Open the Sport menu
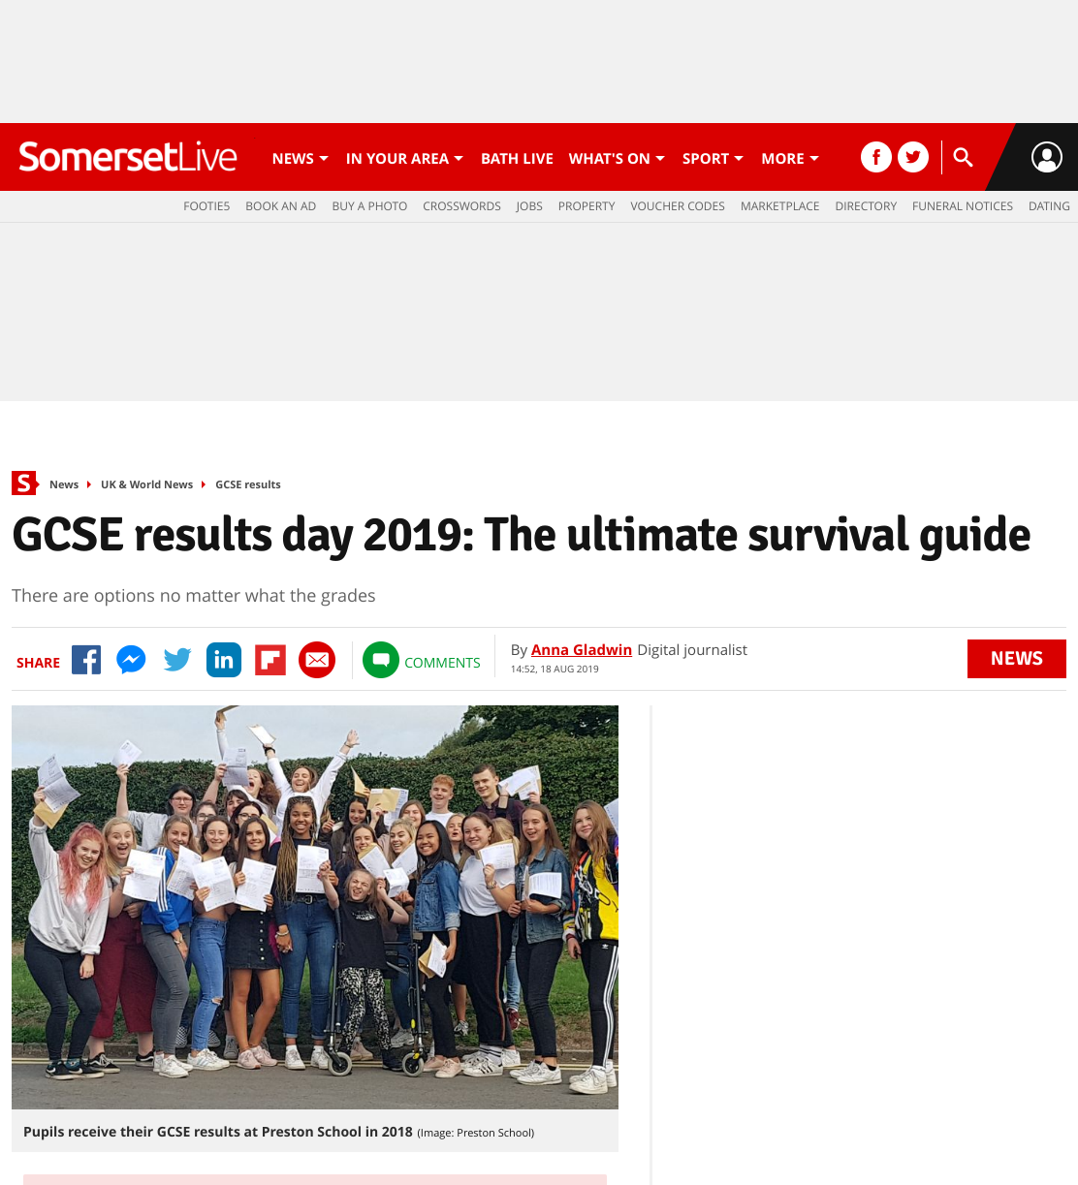The height and width of the screenshot is (1185, 1078). [713, 158]
